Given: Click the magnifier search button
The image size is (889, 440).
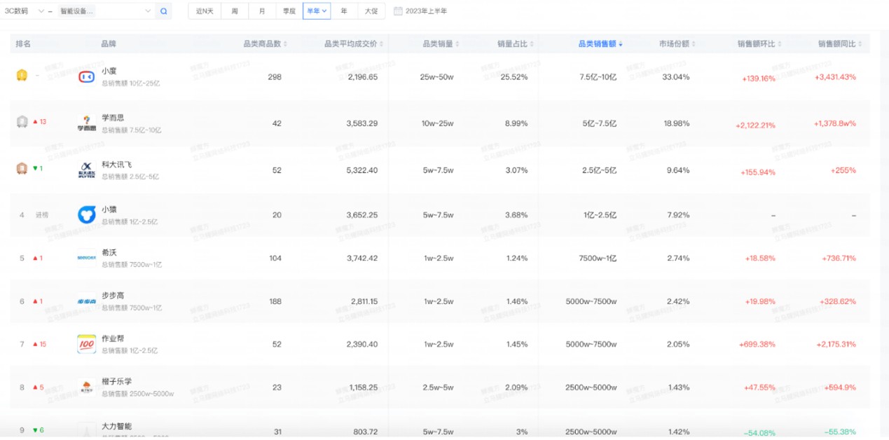Looking at the screenshot, I should click(163, 11).
